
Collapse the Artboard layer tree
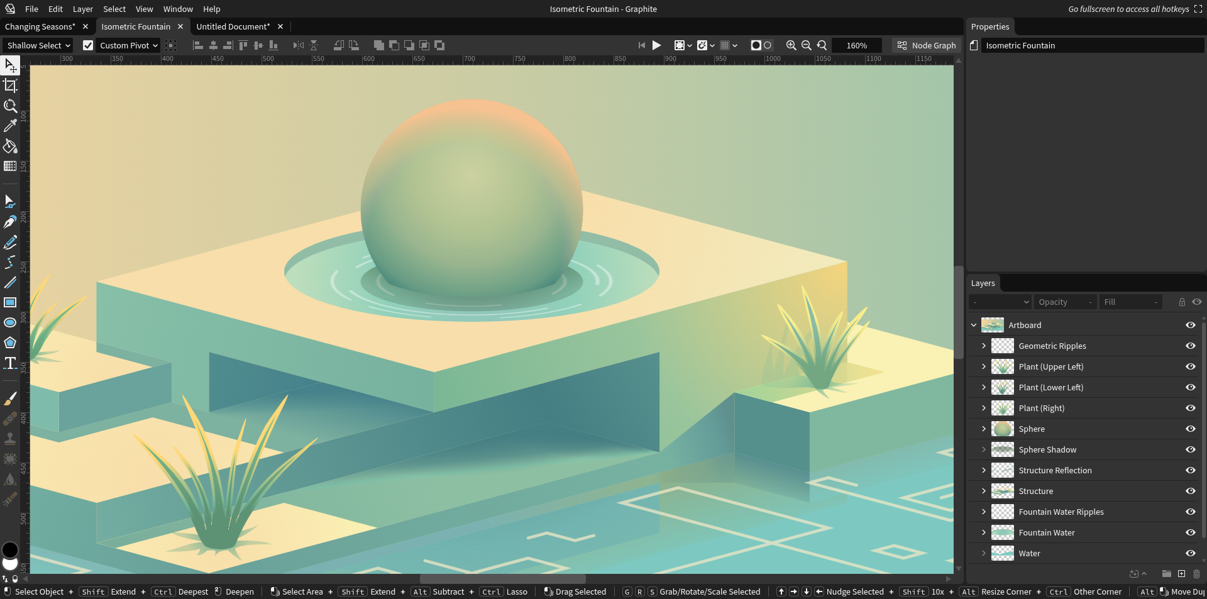tap(974, 325)
